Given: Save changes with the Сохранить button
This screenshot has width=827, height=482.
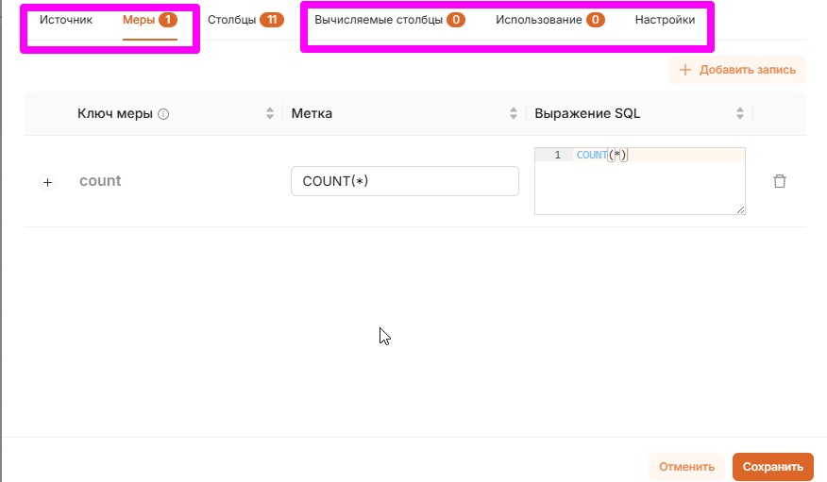Looking at the screenshot, I should (772, 466).
